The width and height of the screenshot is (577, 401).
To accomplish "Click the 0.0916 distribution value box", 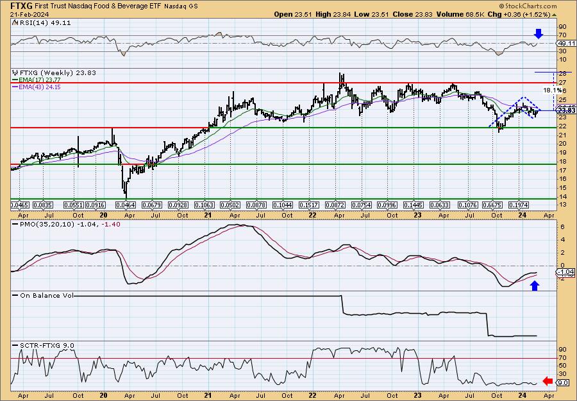I will click(x=96, y=205).
